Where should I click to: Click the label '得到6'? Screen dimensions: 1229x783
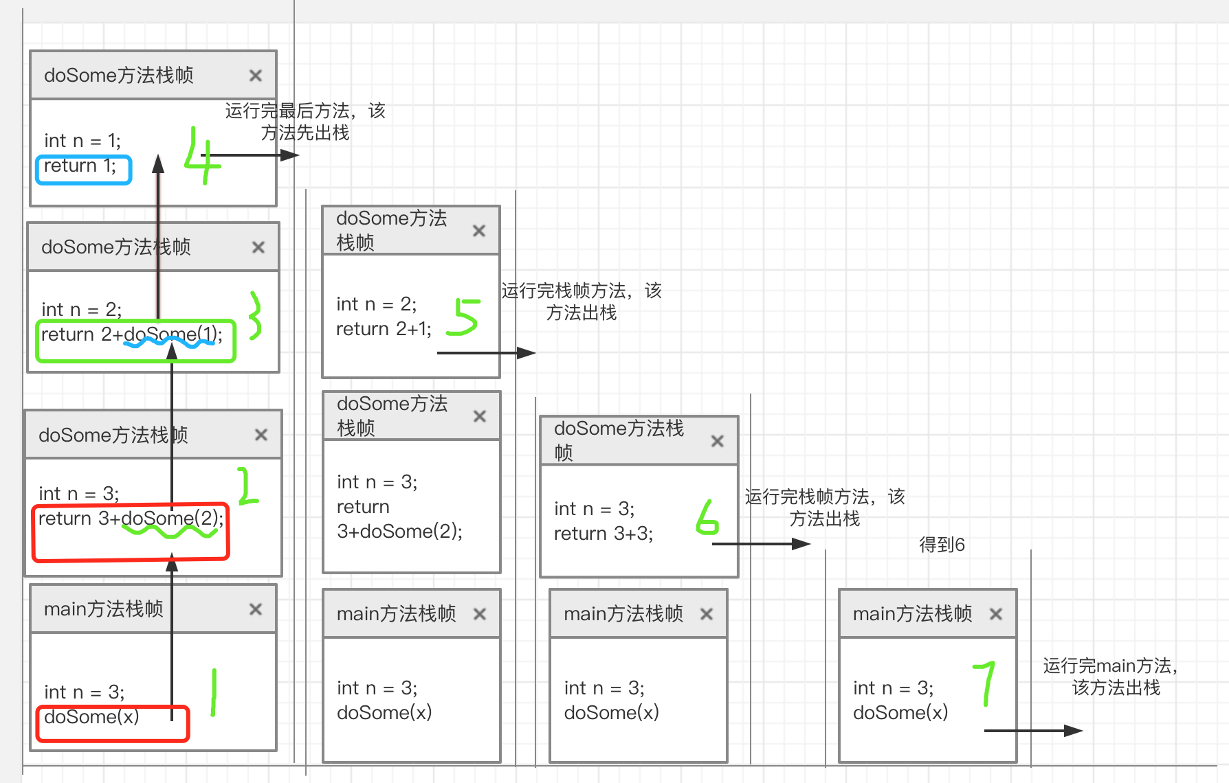[x=942, y=545]
